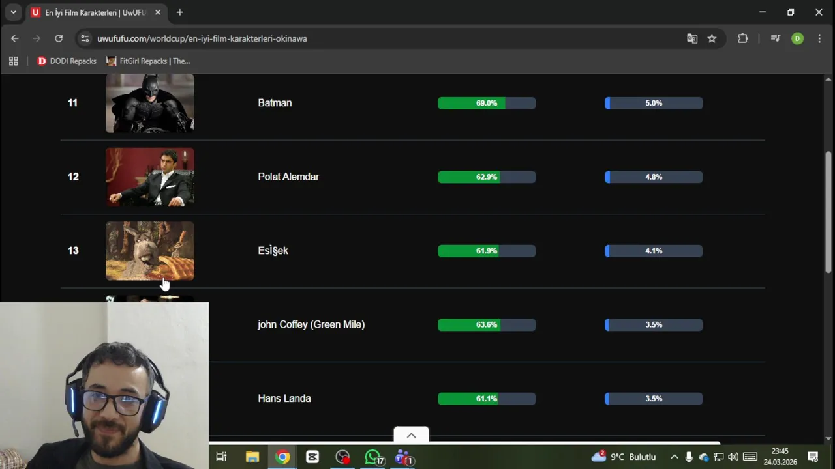The width and height of the screenshot is (835, 469).
Task: Click the page vertical scrollbar thumb
Action: (x=828, y=212)
